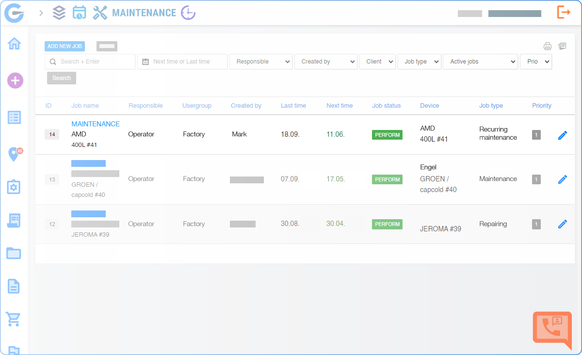Click the clock timer icon beside MAINTENANCE
582x355 pixels.
[x=187, y=13]
